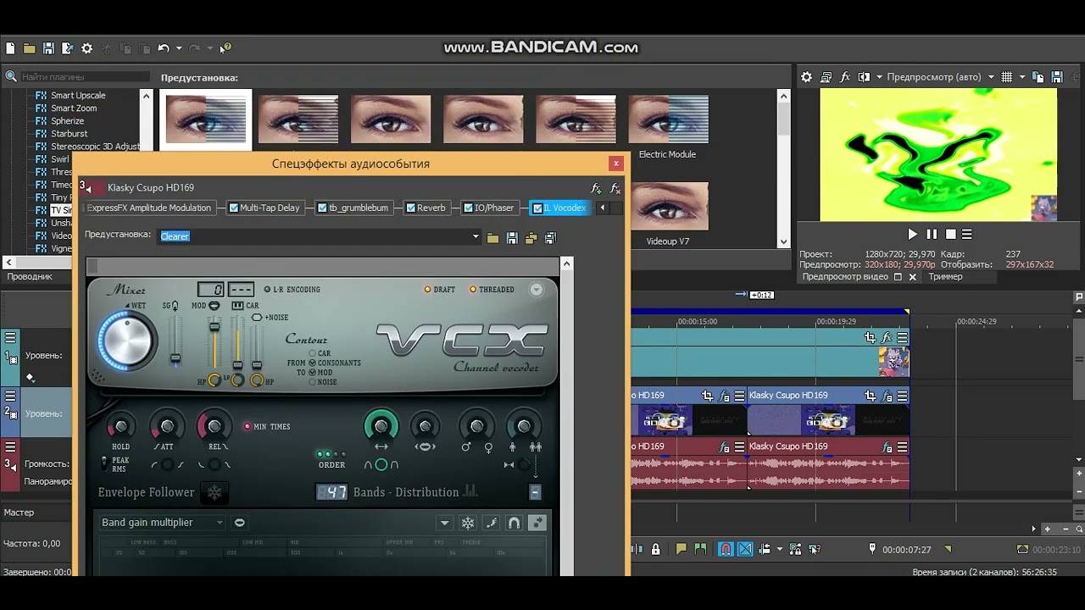Toggle split screen view in preview
Viewport: 1085px width, 610px height.
[864, 77]
